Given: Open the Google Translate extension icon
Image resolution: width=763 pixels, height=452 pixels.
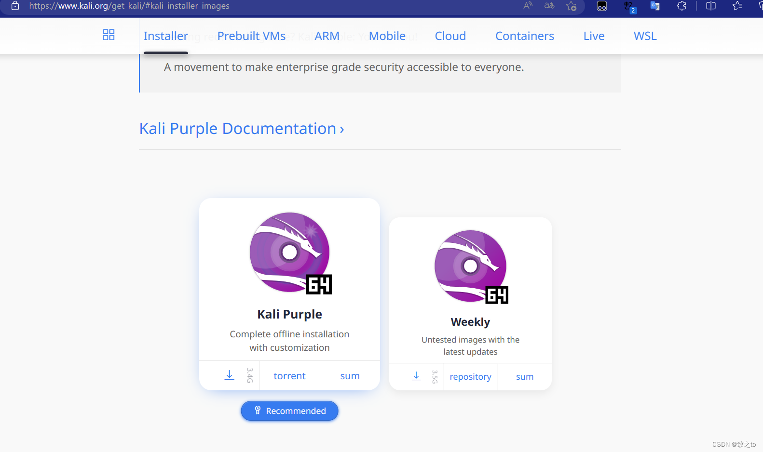Looking at the screenshot, I should [655, 6].
